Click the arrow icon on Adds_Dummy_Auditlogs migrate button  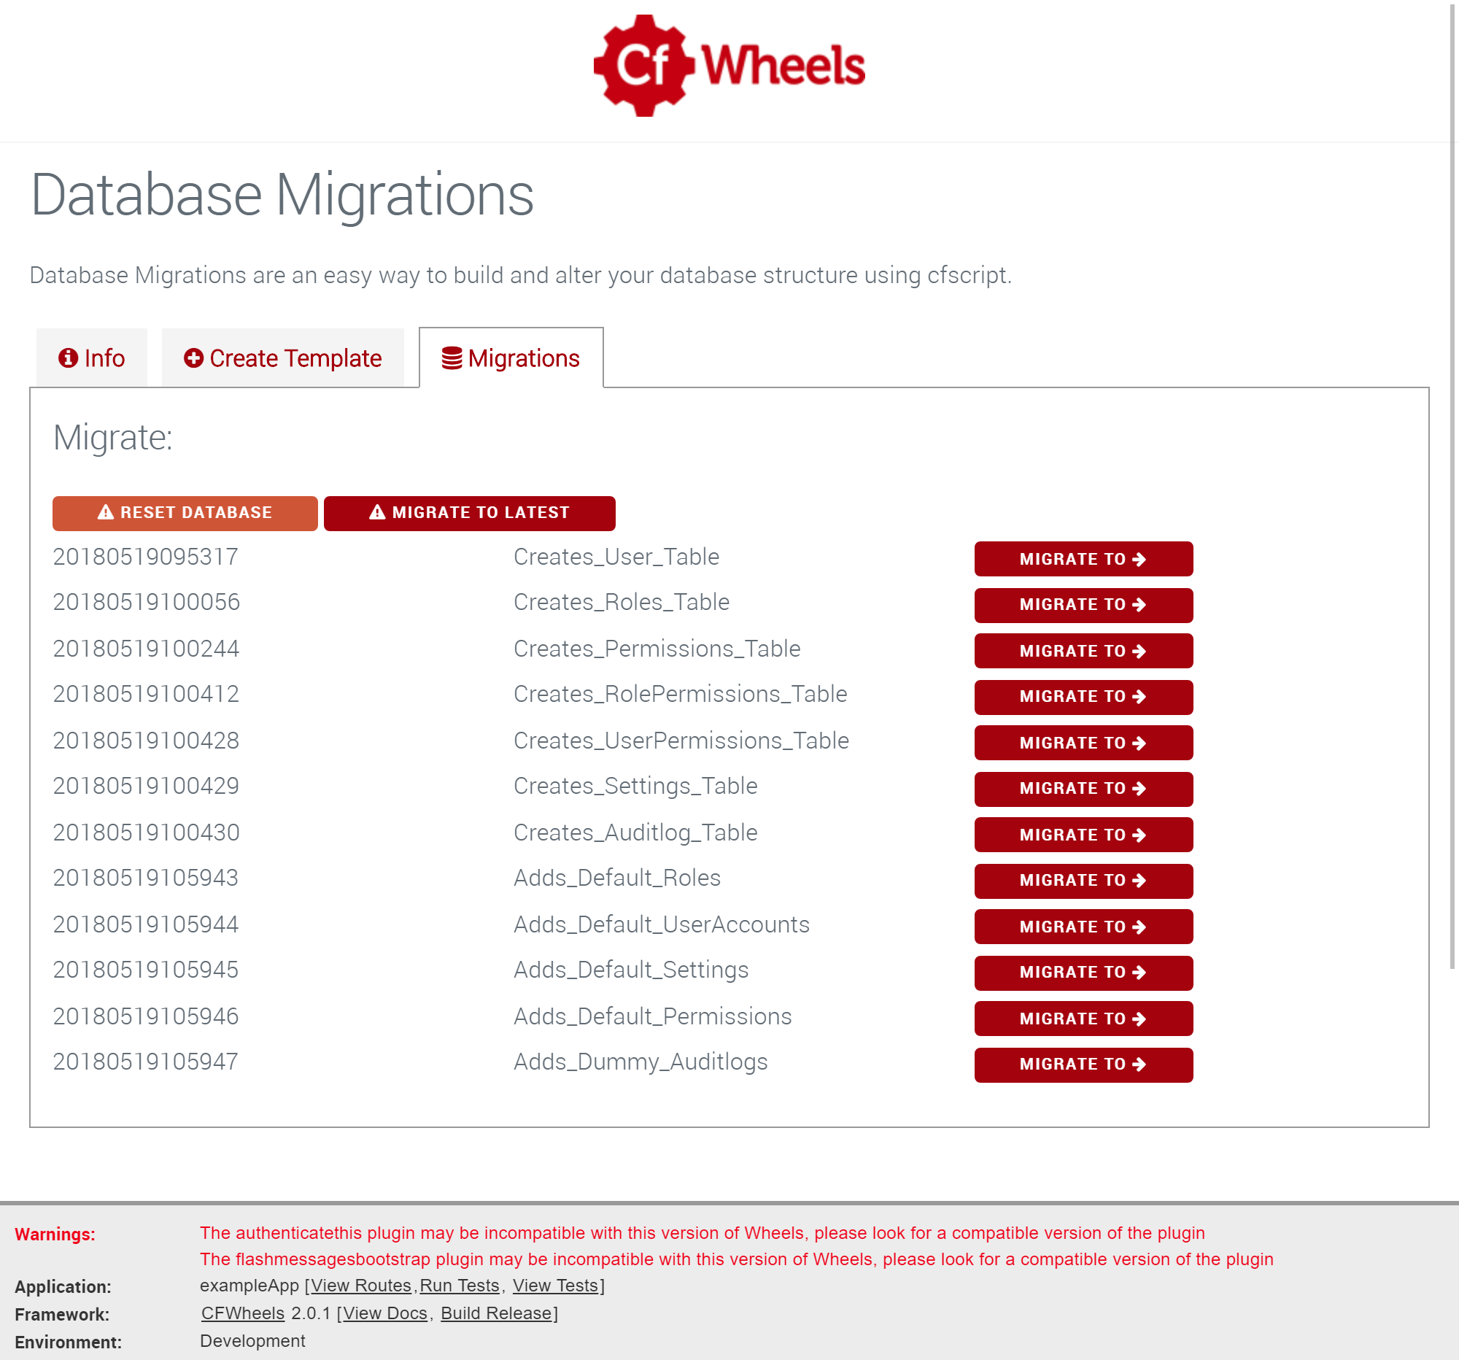pos(1138,1065)
